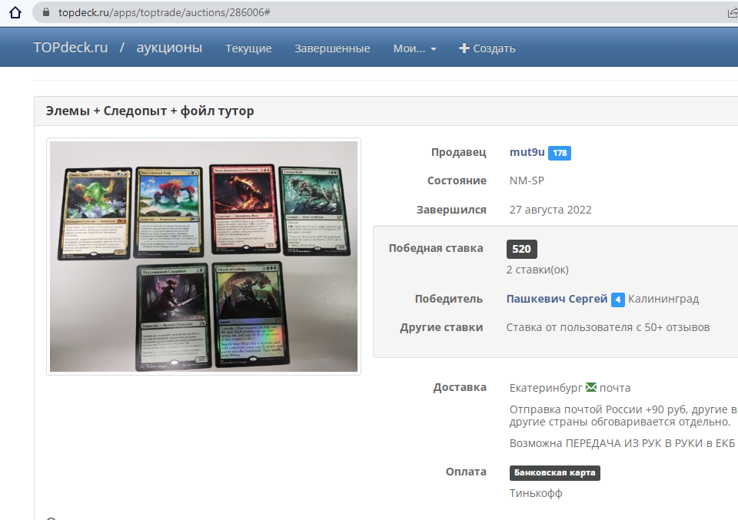Screen dimensions: 738x520
Task: Click the 2 ставки(ок) bid count
Action: (537, 270)
